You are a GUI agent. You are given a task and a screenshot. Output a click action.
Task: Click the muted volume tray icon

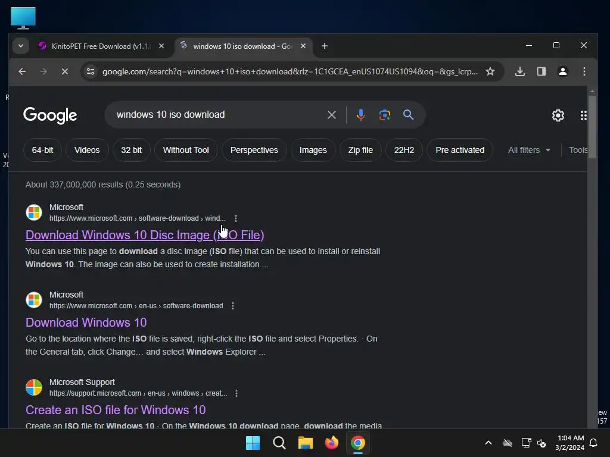[541, 443]
